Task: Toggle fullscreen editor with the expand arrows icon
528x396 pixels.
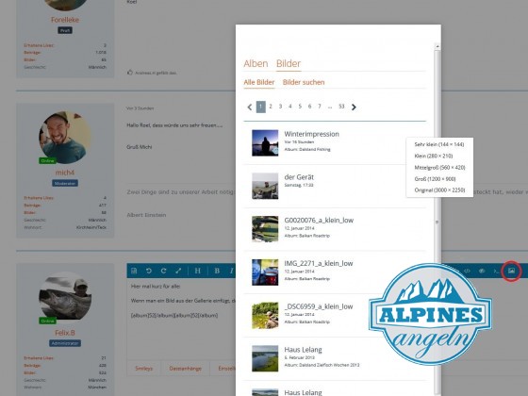Action: (178, 271)
